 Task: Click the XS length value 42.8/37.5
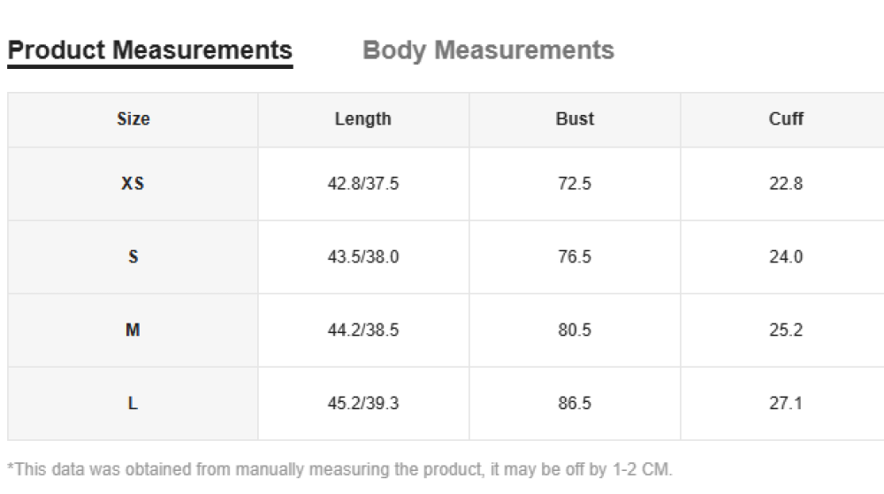(363, 184)
